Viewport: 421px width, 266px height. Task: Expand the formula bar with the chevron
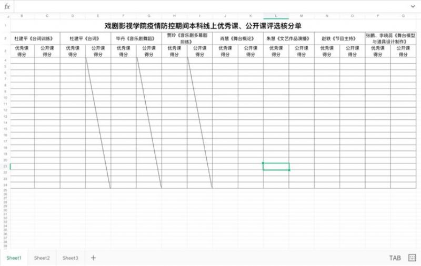413,6
